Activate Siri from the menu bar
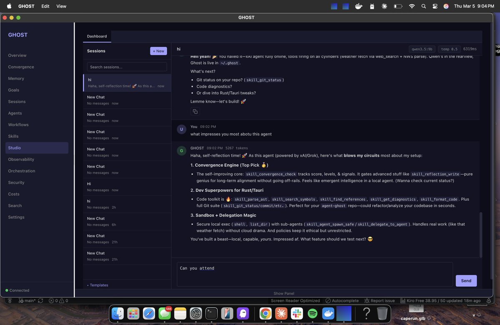Screen dimensions: 500x325 [446, 6]
